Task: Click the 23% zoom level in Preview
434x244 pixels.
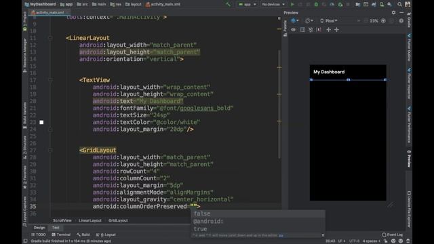Action: tap(374, 21)
